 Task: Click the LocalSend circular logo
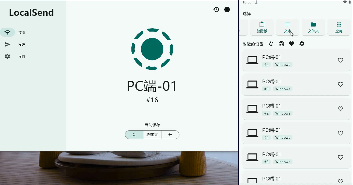point(152,49)
